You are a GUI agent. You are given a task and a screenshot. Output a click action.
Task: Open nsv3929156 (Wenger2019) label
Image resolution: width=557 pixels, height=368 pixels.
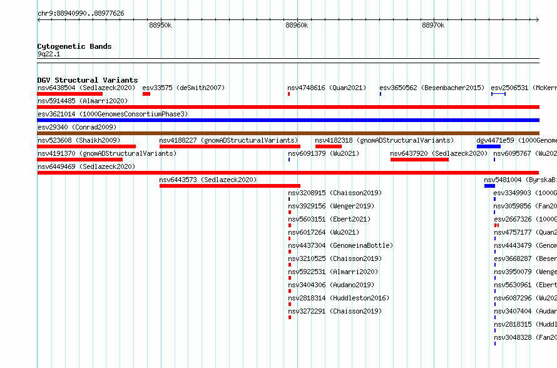[331, 206]
